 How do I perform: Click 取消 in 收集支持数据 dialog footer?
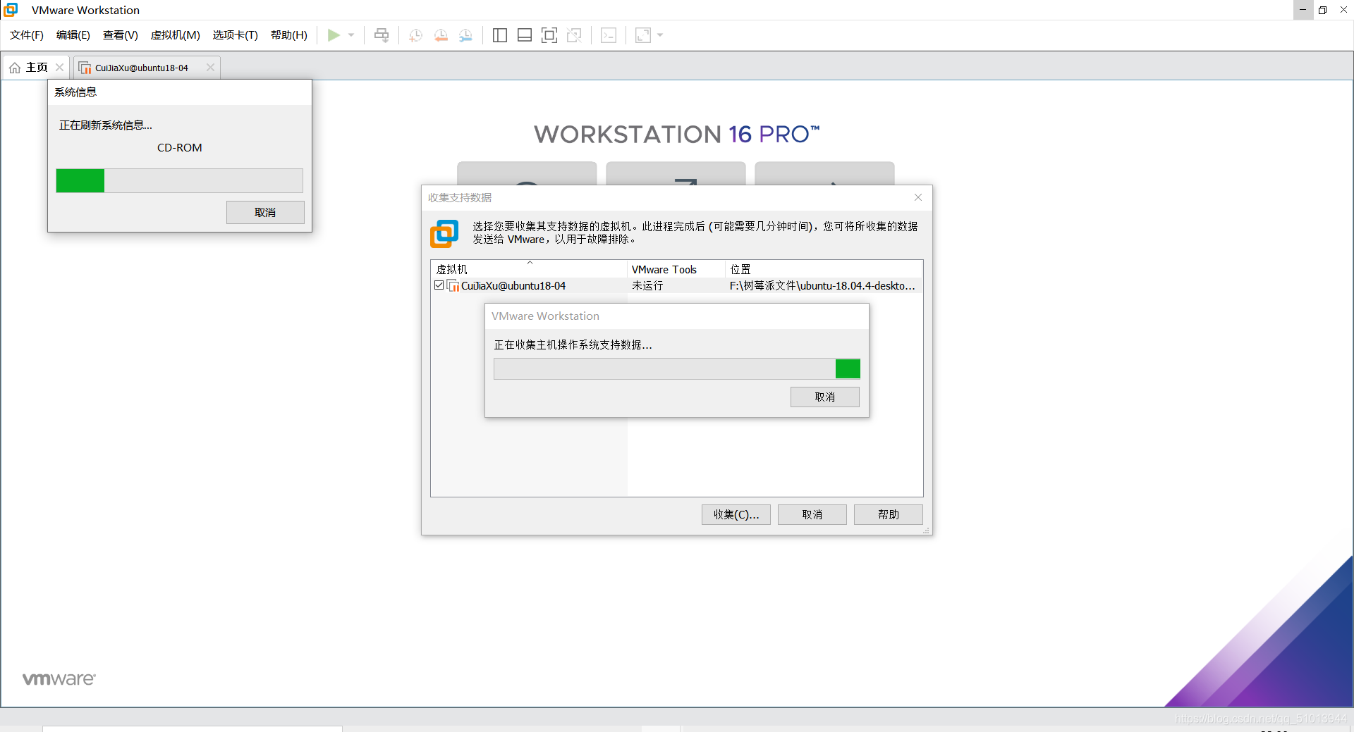coord(812,515)
